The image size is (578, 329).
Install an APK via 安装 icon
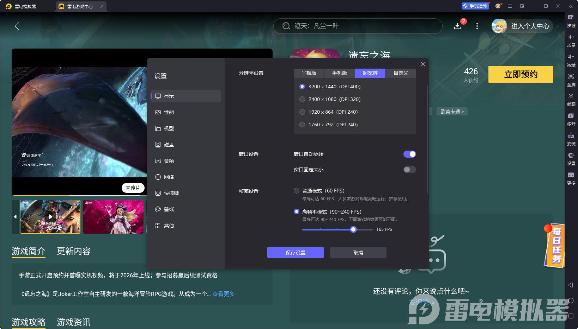[x=571, y=139]
